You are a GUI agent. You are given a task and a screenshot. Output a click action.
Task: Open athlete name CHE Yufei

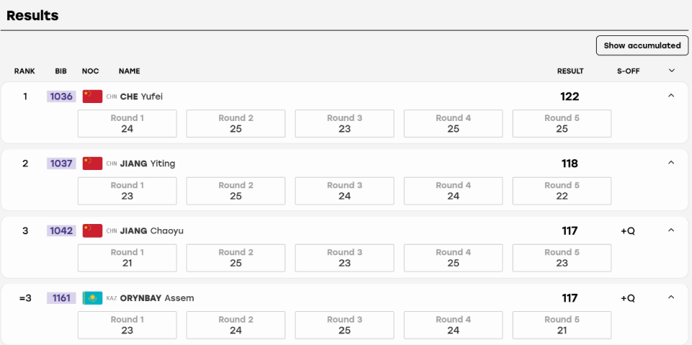tap(141, 97)
